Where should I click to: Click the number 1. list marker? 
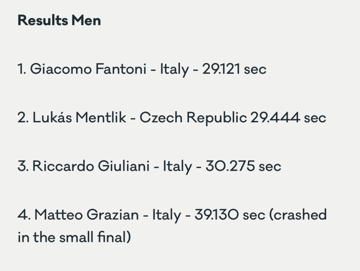pos(22,69)
